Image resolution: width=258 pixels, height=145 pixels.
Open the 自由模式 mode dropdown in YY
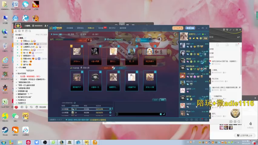pyautogui.click(x=19, y=35)
